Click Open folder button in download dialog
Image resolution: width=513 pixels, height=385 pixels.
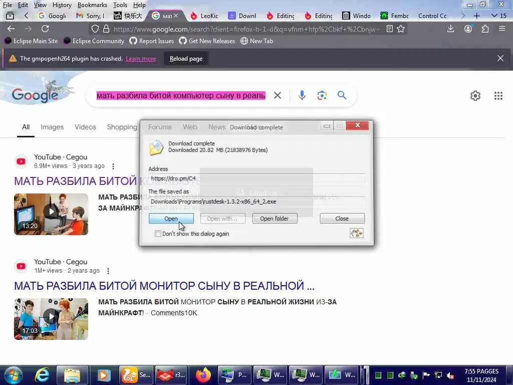click(275, 219)
